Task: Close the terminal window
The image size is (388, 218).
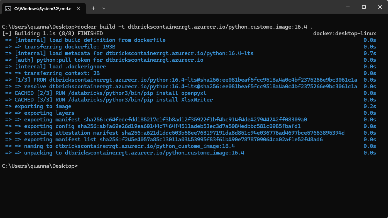Action: (x=380, y=7)
